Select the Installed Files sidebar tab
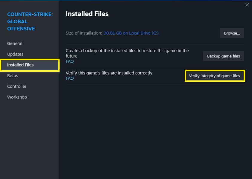 (x=20, y=65)
